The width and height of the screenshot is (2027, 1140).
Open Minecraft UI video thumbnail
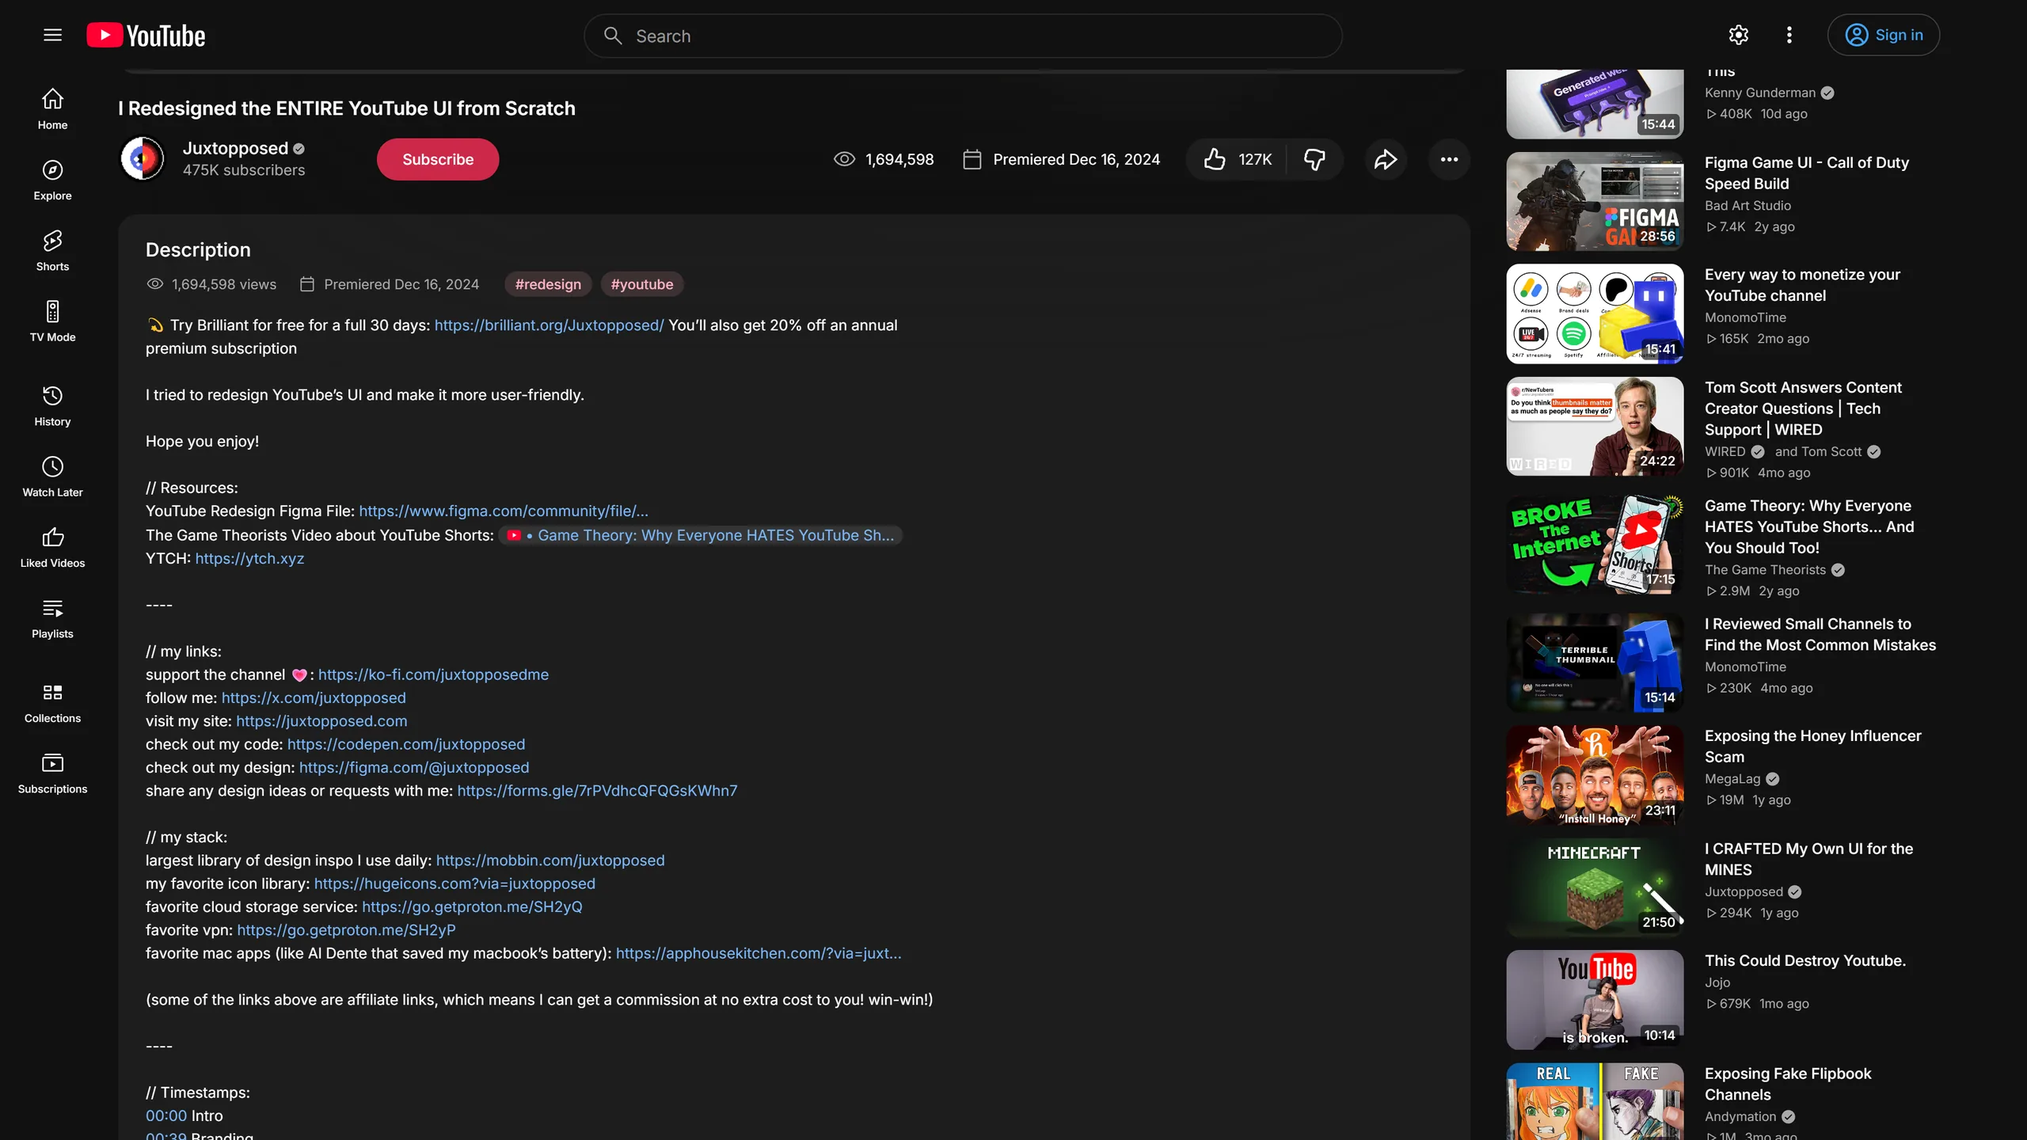[1595, 887]
